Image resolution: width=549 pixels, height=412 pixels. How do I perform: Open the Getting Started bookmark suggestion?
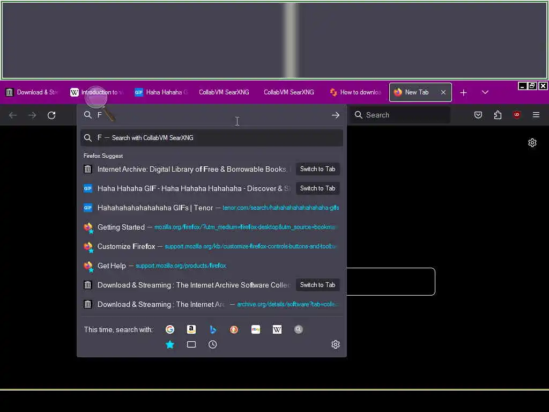[x=211, y=227]
